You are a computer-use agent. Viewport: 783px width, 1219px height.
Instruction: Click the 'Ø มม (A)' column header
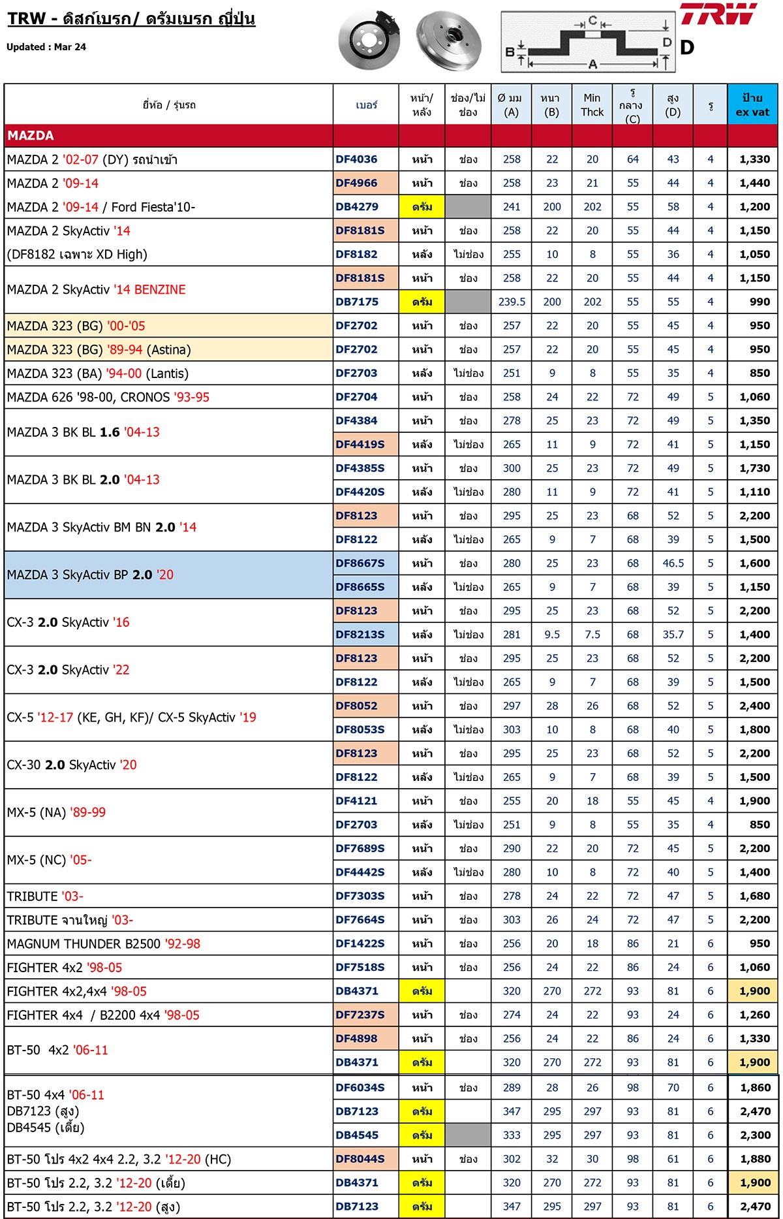[512, 104]
